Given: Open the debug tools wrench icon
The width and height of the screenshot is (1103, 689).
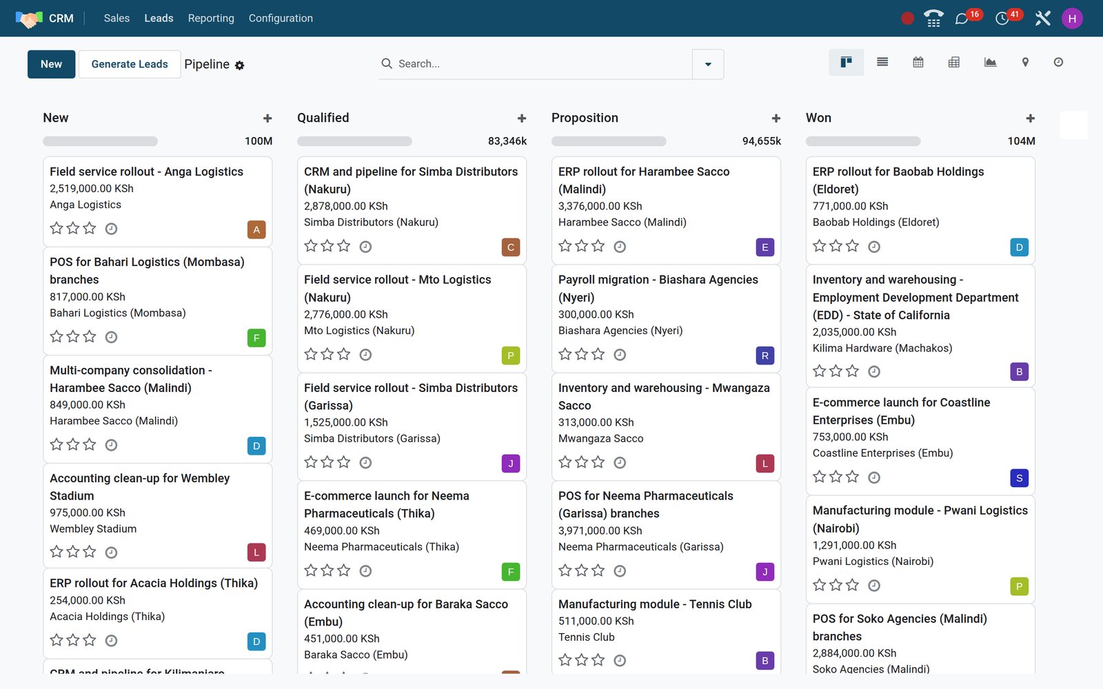Looking at the screenshot, I should pos(1042,19).
